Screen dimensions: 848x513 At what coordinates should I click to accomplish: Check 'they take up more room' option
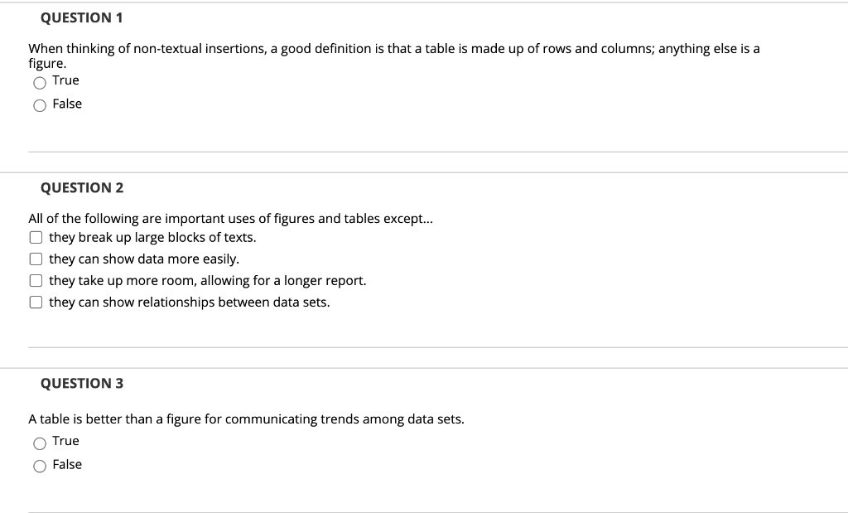pyautogui.click(x=36, y=280)
